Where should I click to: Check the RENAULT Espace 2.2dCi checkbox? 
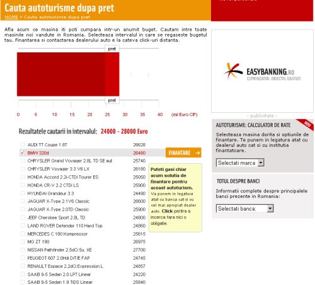point(22,266)
